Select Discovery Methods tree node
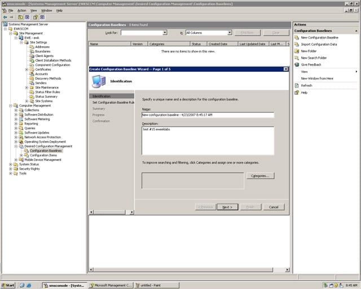361x289 pixels. [48, 78]
